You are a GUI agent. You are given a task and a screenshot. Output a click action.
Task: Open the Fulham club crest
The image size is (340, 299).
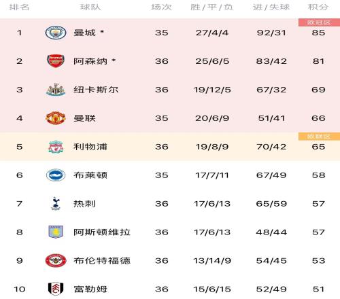pos(56,289)
